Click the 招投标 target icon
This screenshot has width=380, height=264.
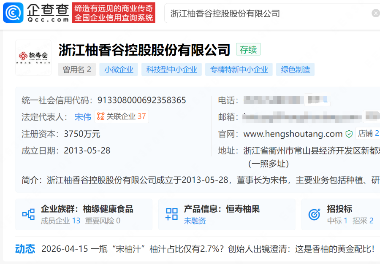click(x=314, y=214)
